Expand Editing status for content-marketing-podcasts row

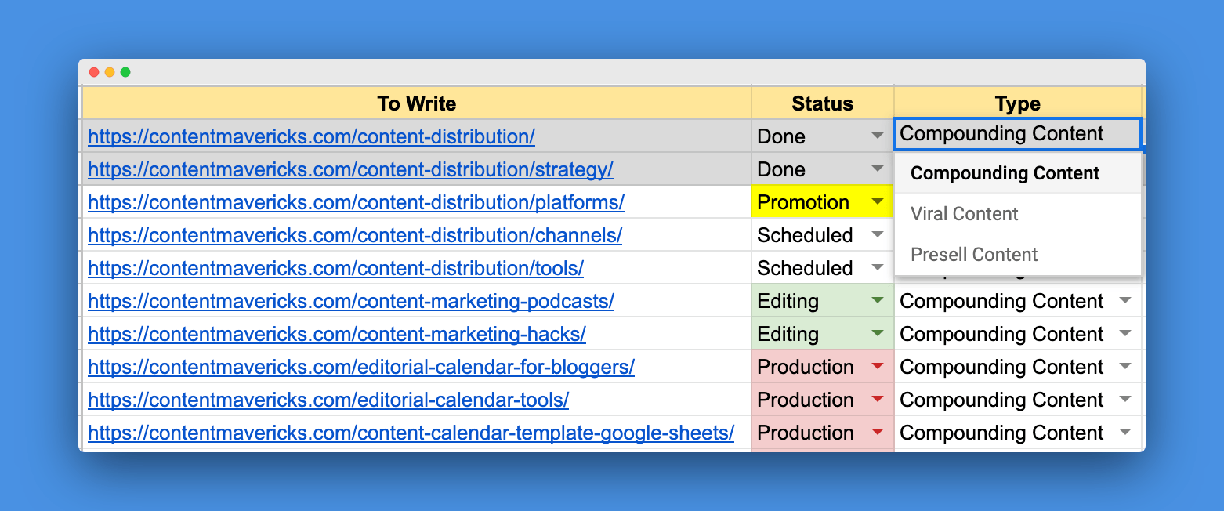click(877, 301)
